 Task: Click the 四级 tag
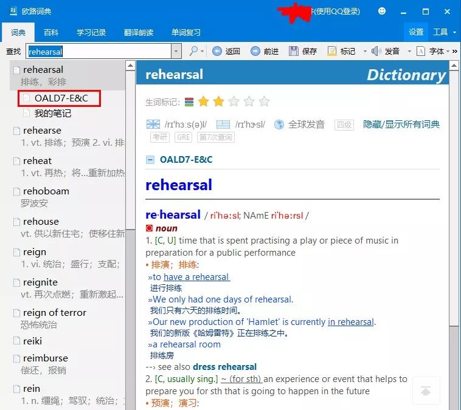coord(344,125)
